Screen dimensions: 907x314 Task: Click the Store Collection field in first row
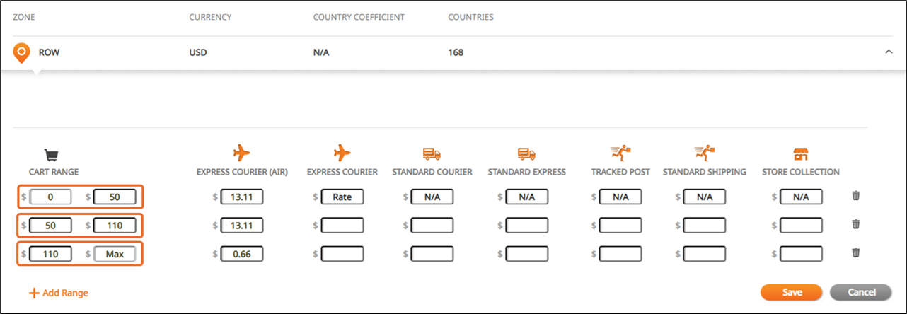pos(801,197)
